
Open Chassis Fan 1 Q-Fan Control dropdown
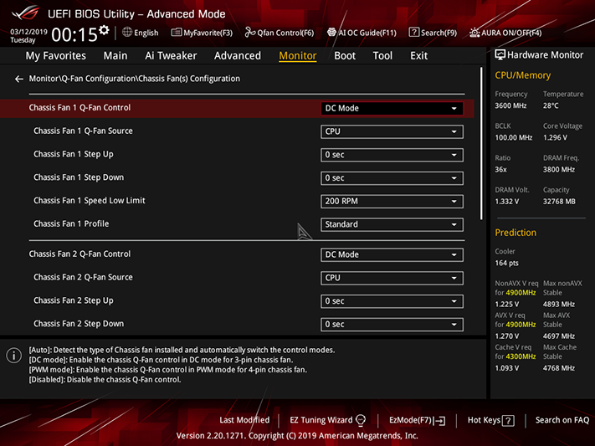pyautogui.click(x=392, y=108)
